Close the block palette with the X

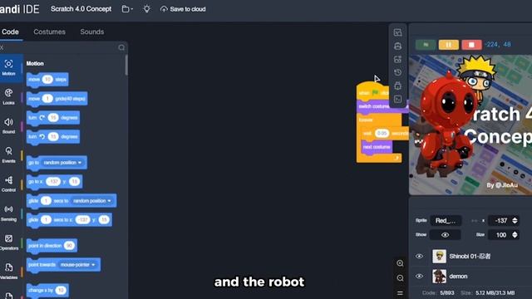[x=2, y=47]
